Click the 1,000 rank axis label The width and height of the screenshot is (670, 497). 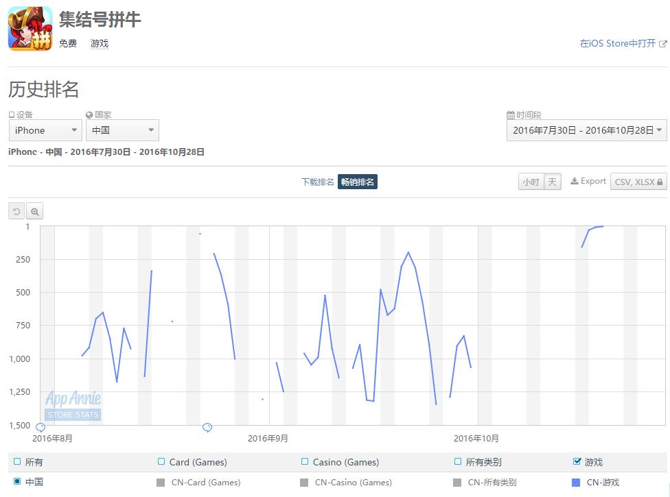pyautogui.click(x=20, y=359)
